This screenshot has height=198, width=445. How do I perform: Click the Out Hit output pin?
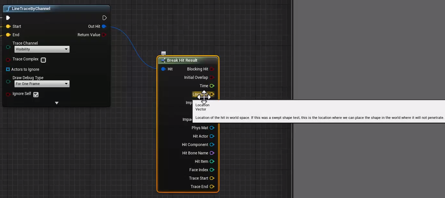pos(104,26)
